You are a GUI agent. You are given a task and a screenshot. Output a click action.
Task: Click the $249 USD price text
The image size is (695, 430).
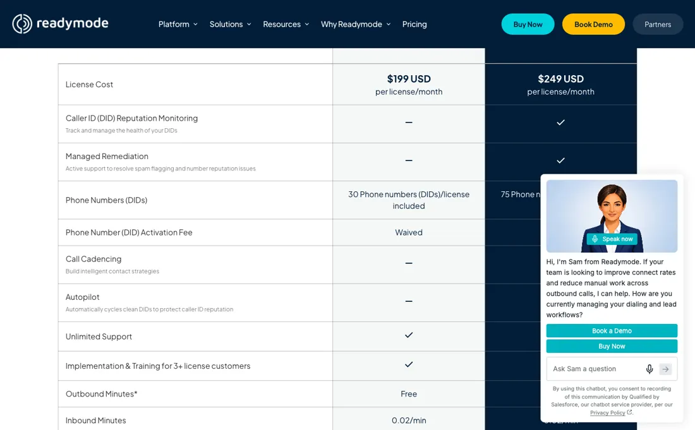click(560, 79)
